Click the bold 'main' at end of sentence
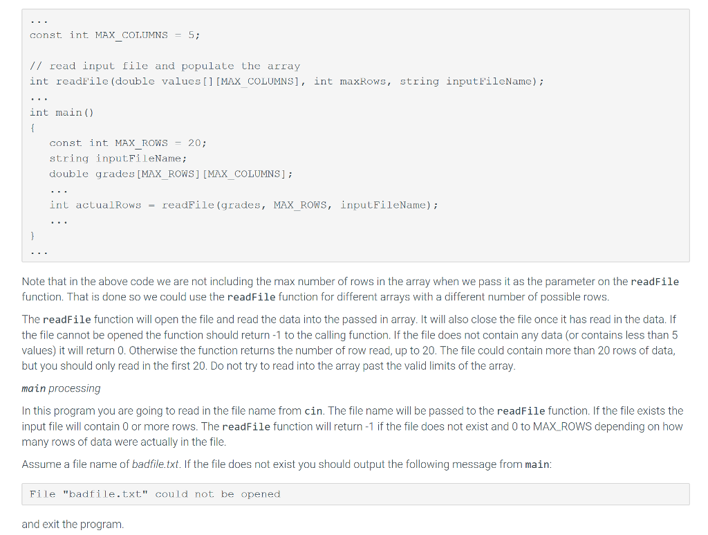Screen dimensions: 708x535 (537, 464)
